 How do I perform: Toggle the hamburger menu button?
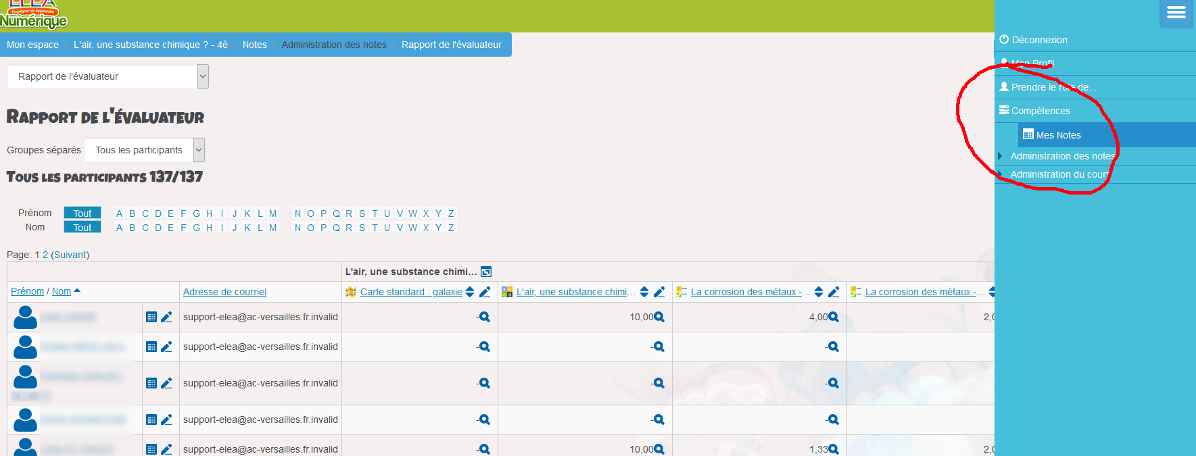point(1176,13)
